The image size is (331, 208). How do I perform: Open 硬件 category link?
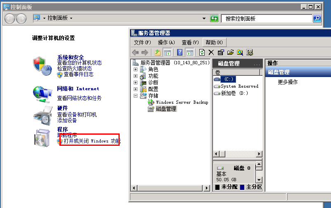point(62,108)
